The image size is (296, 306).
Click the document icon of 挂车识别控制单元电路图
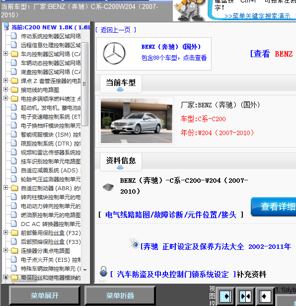pyautogui.click(x=14, y=161)
